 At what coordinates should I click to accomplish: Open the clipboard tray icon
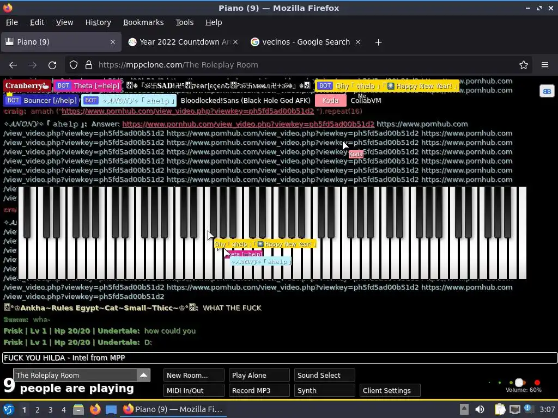coord(500,409)
